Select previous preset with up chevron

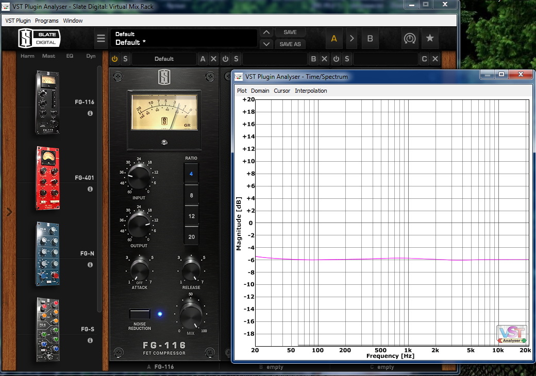coord(266,32)
